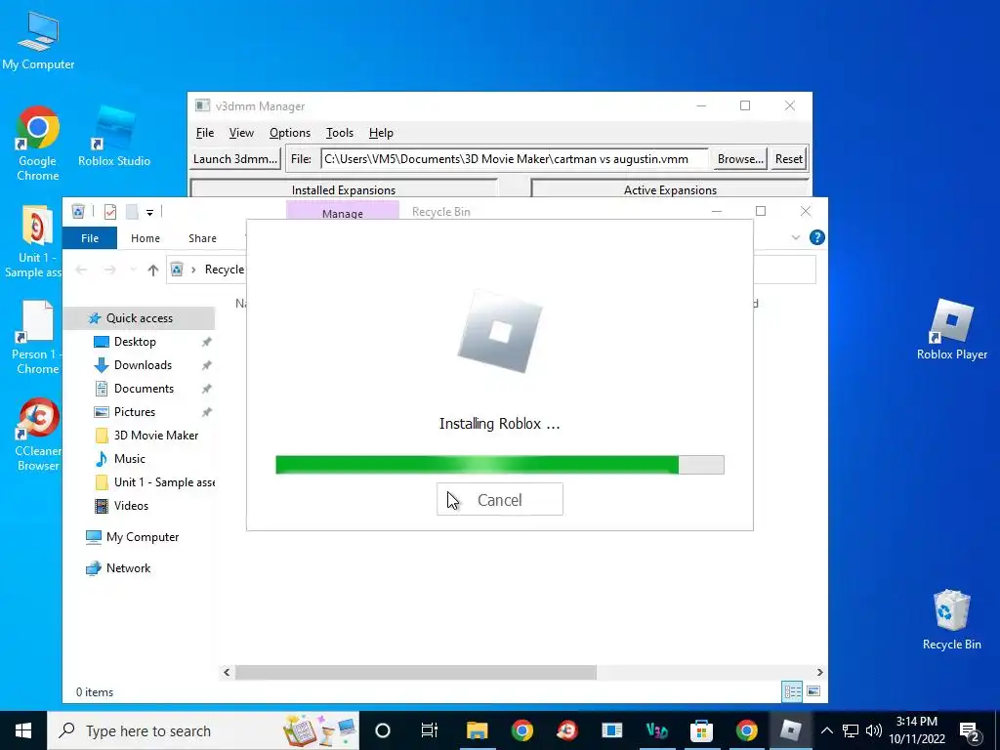Open Downloads in navigation pane
Viewport: 1000px width, 750px height.
(x=143, y=365)
